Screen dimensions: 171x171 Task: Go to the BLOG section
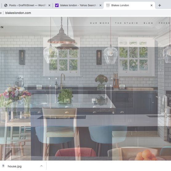coord(148,23)
